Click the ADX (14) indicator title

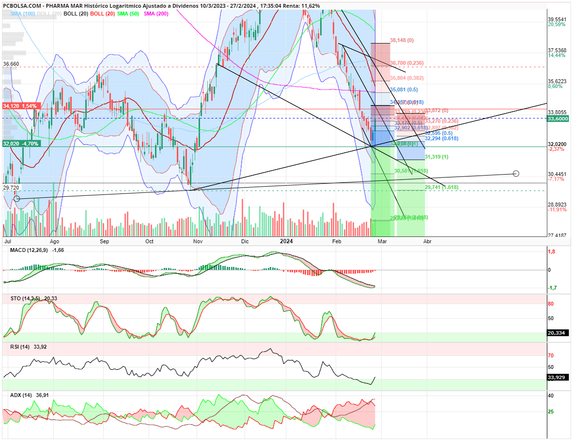[21, 395]
